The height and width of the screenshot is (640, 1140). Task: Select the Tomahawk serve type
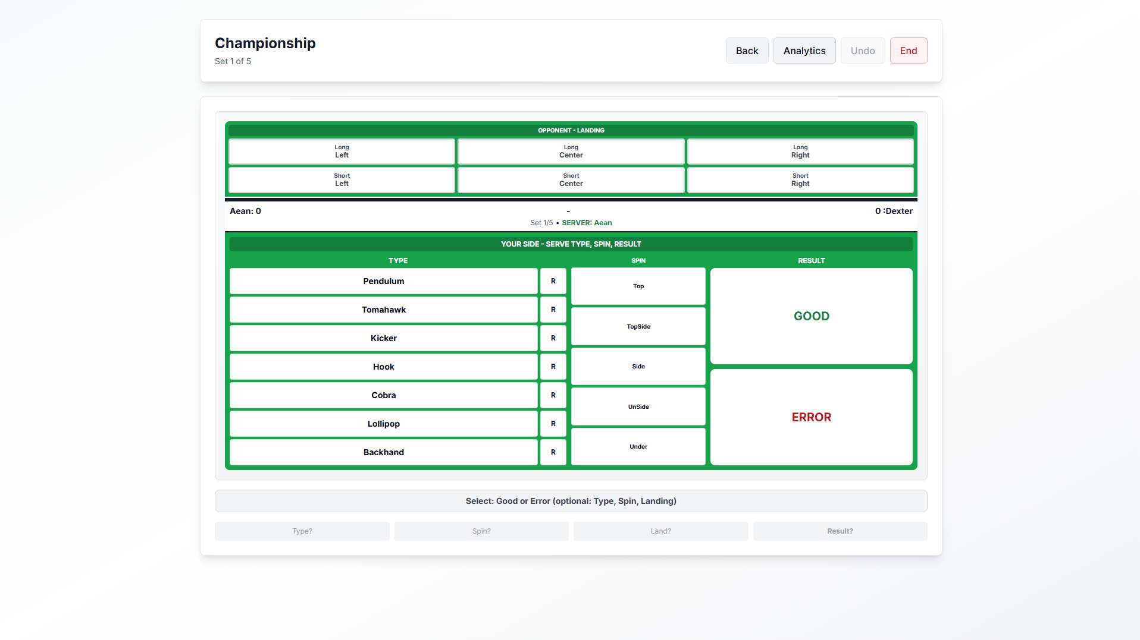point(384,310)
